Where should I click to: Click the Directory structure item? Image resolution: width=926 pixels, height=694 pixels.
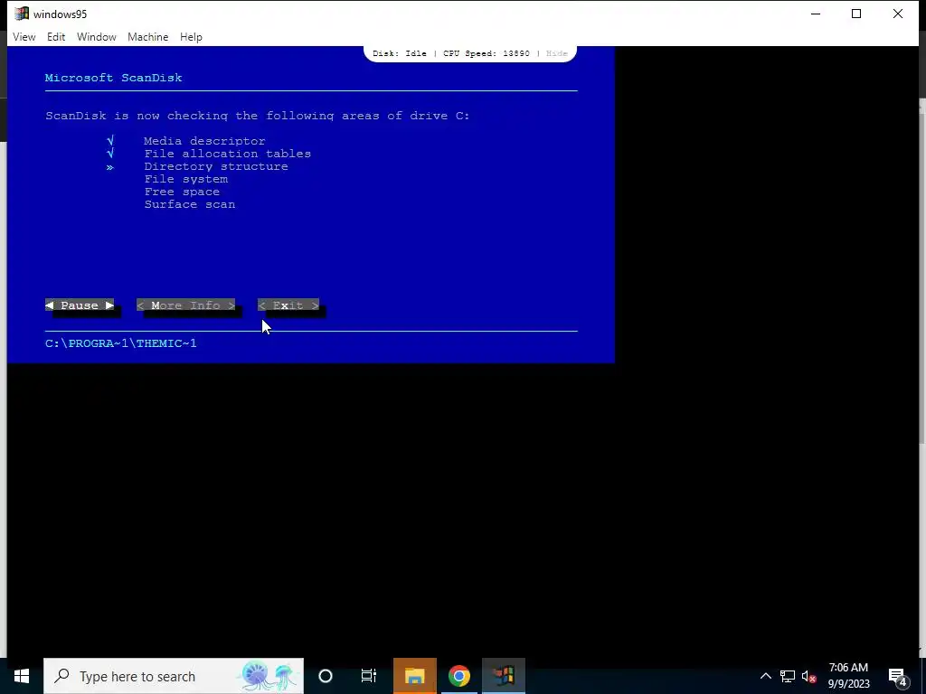point(216,166)
